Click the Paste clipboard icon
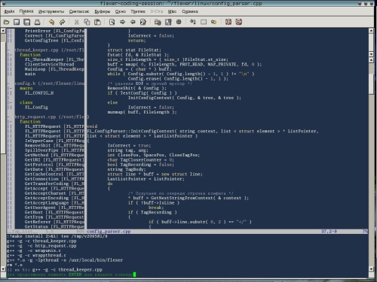Image resolution: width=377 pixels, height=282 pixels. point(97,22)
